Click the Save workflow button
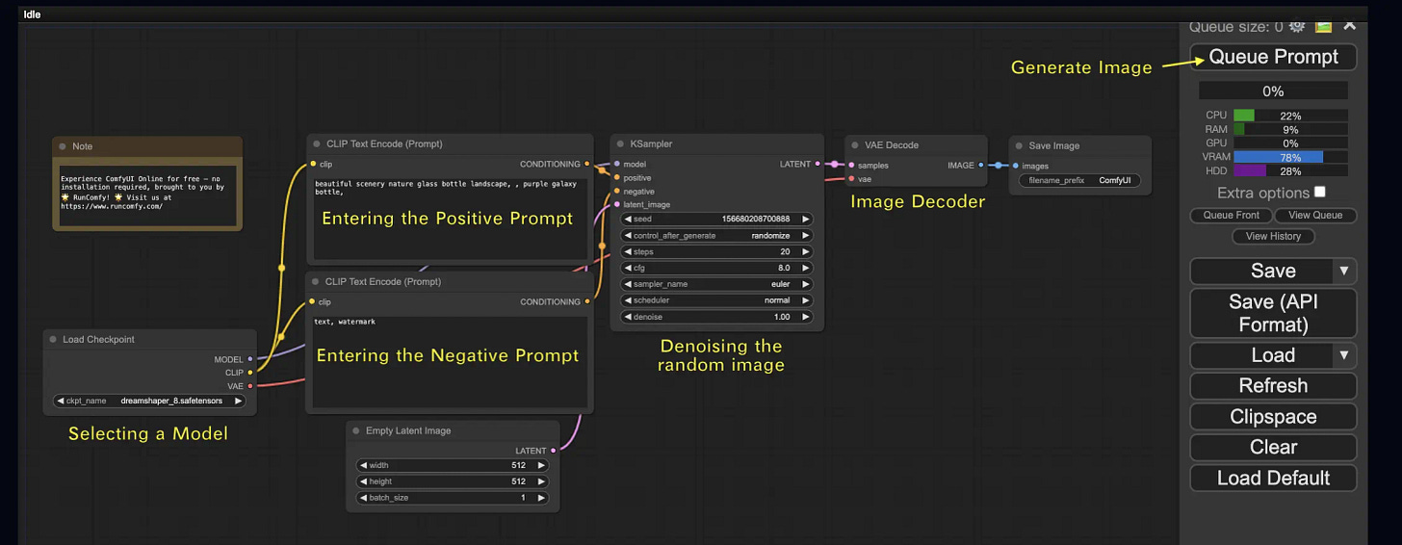Viewport: 1402px width, 545px height. click(1261, 271)
